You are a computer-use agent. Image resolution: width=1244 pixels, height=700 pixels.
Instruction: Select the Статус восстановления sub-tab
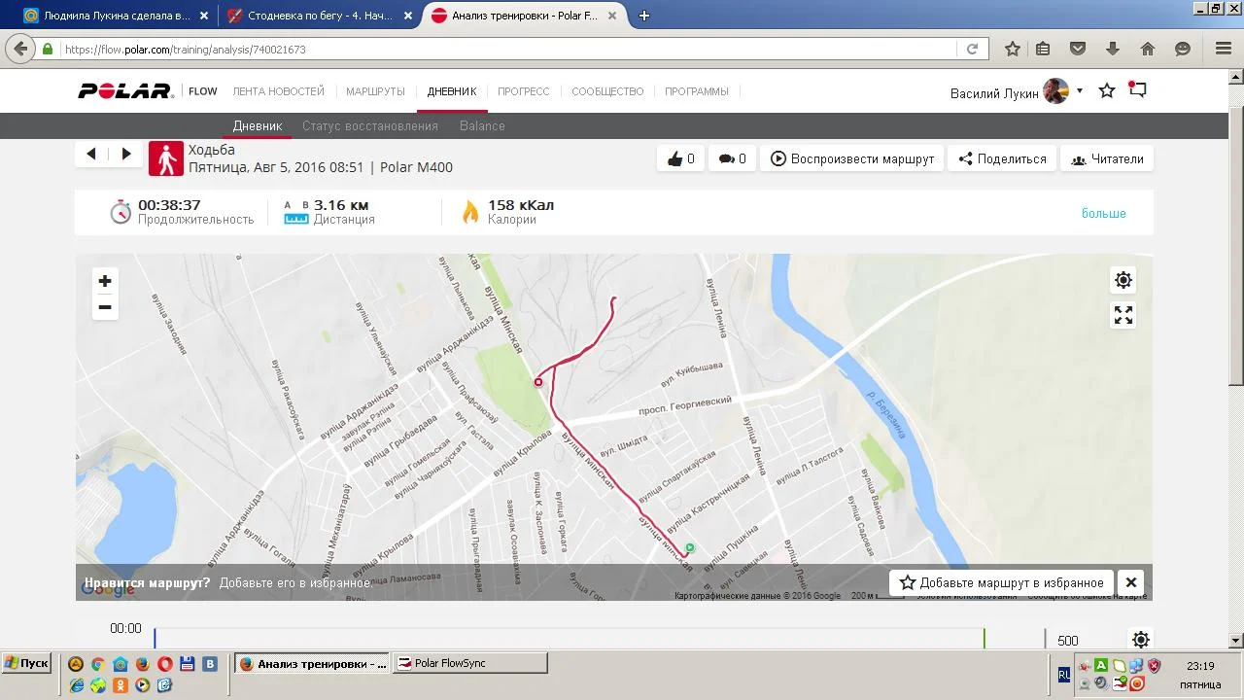(x=370, y=125)
